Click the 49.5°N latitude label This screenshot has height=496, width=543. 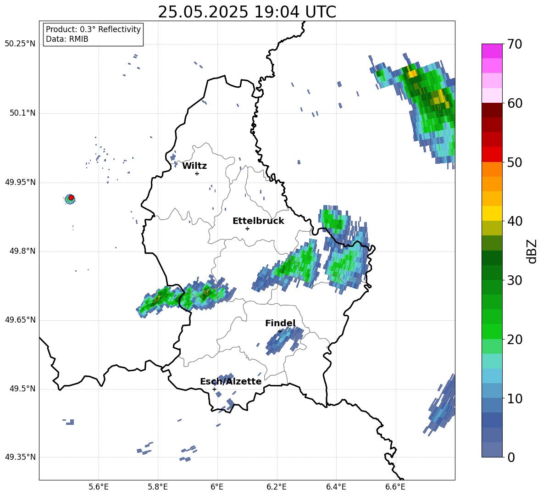point(22,389)
